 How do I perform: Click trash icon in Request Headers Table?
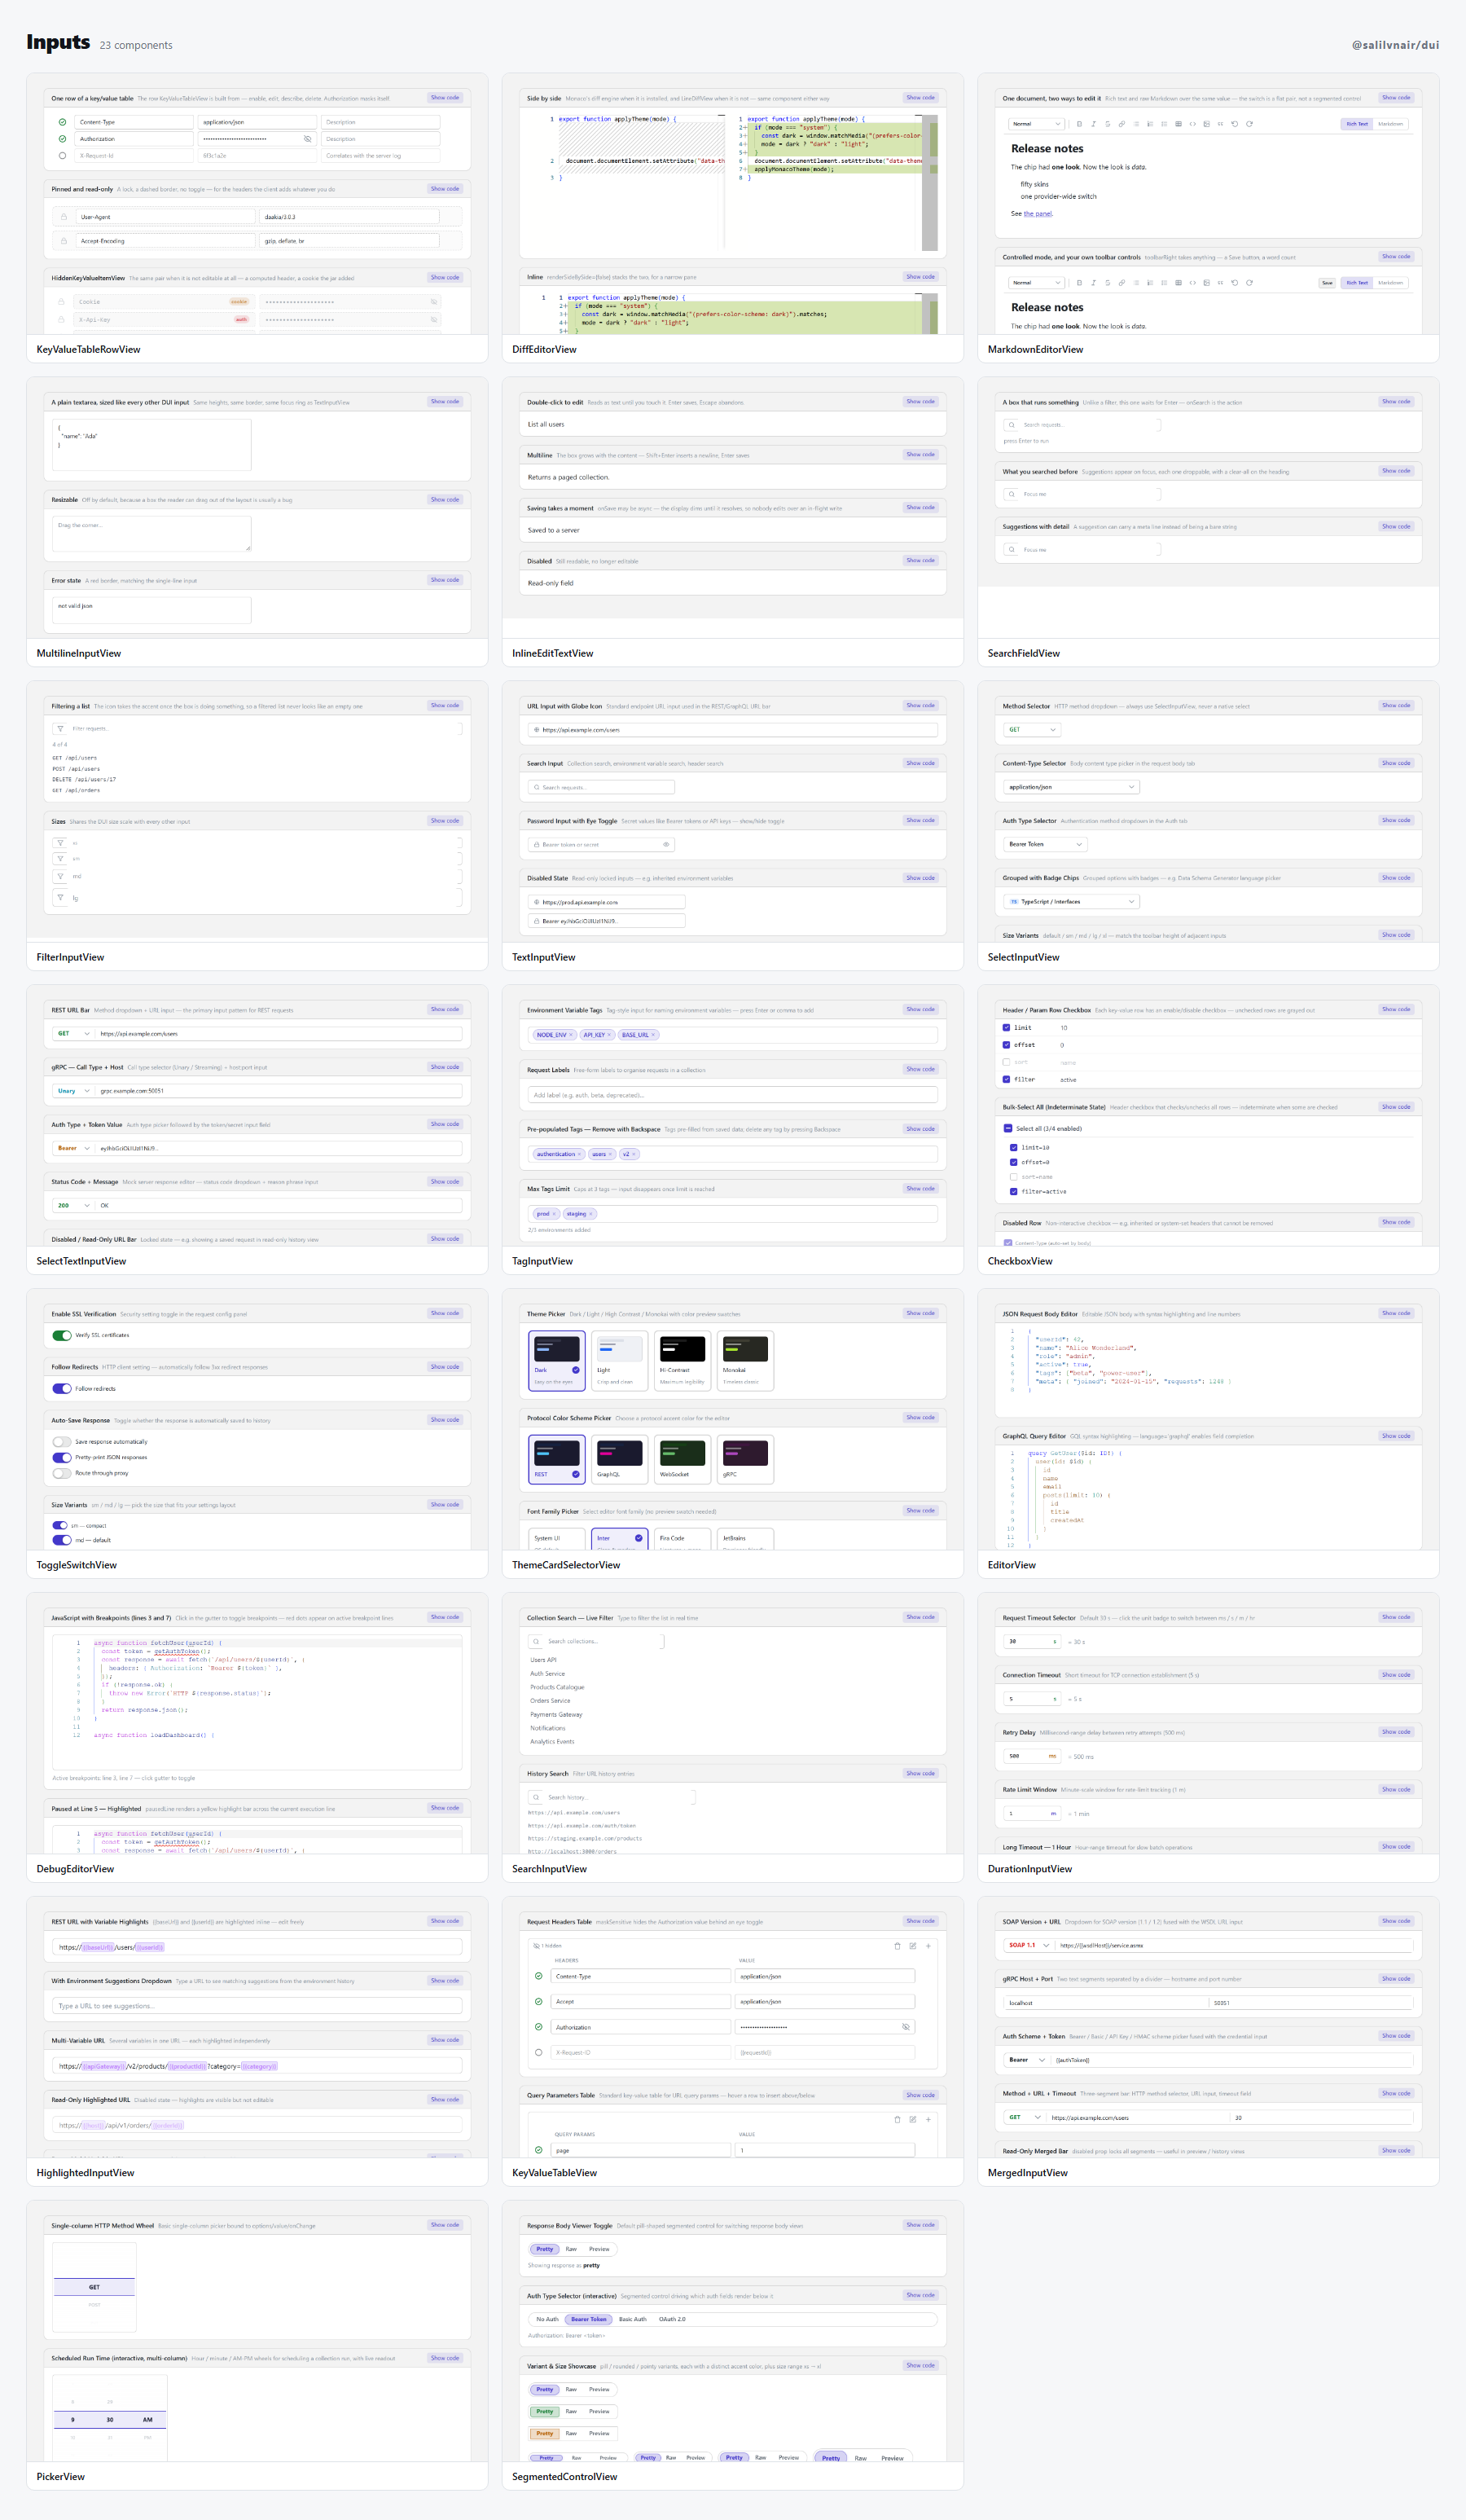point(898,1946)
